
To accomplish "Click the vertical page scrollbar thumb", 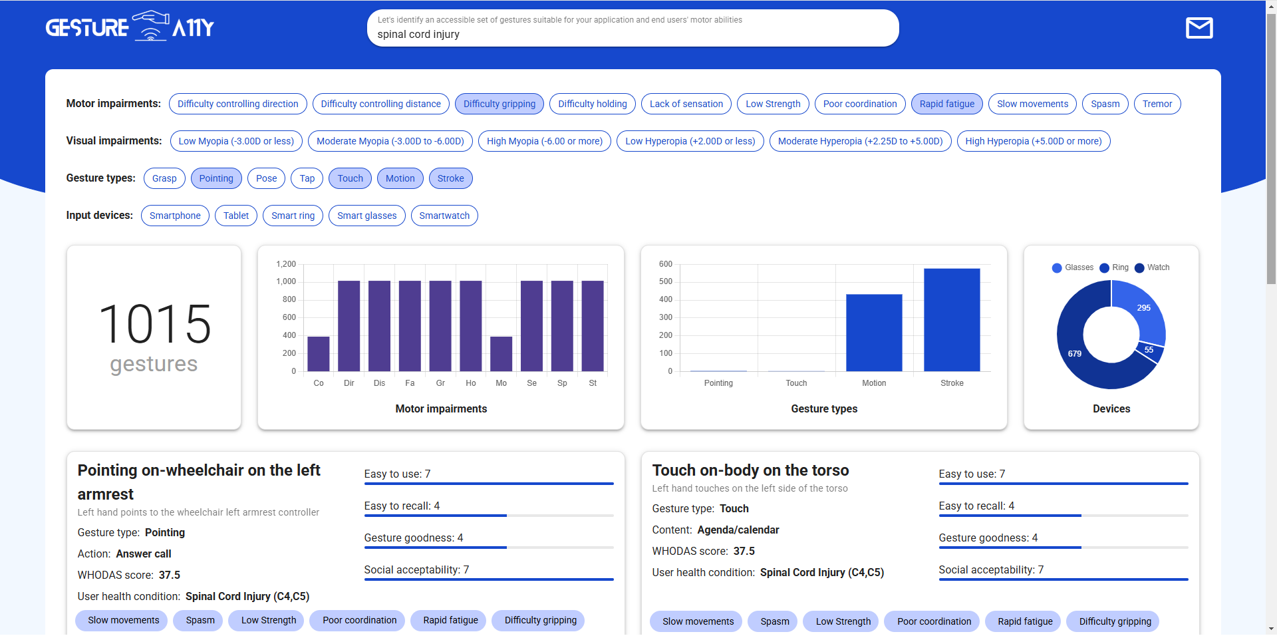I will 1271,150.
